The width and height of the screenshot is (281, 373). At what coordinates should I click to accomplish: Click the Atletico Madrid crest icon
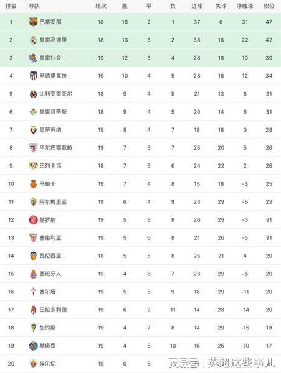pos(34,76)
